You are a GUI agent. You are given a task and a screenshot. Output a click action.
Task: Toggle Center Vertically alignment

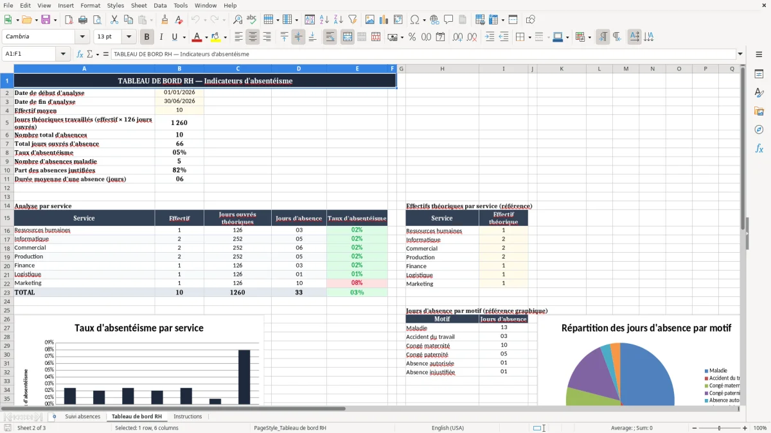[x=298, y=37]
